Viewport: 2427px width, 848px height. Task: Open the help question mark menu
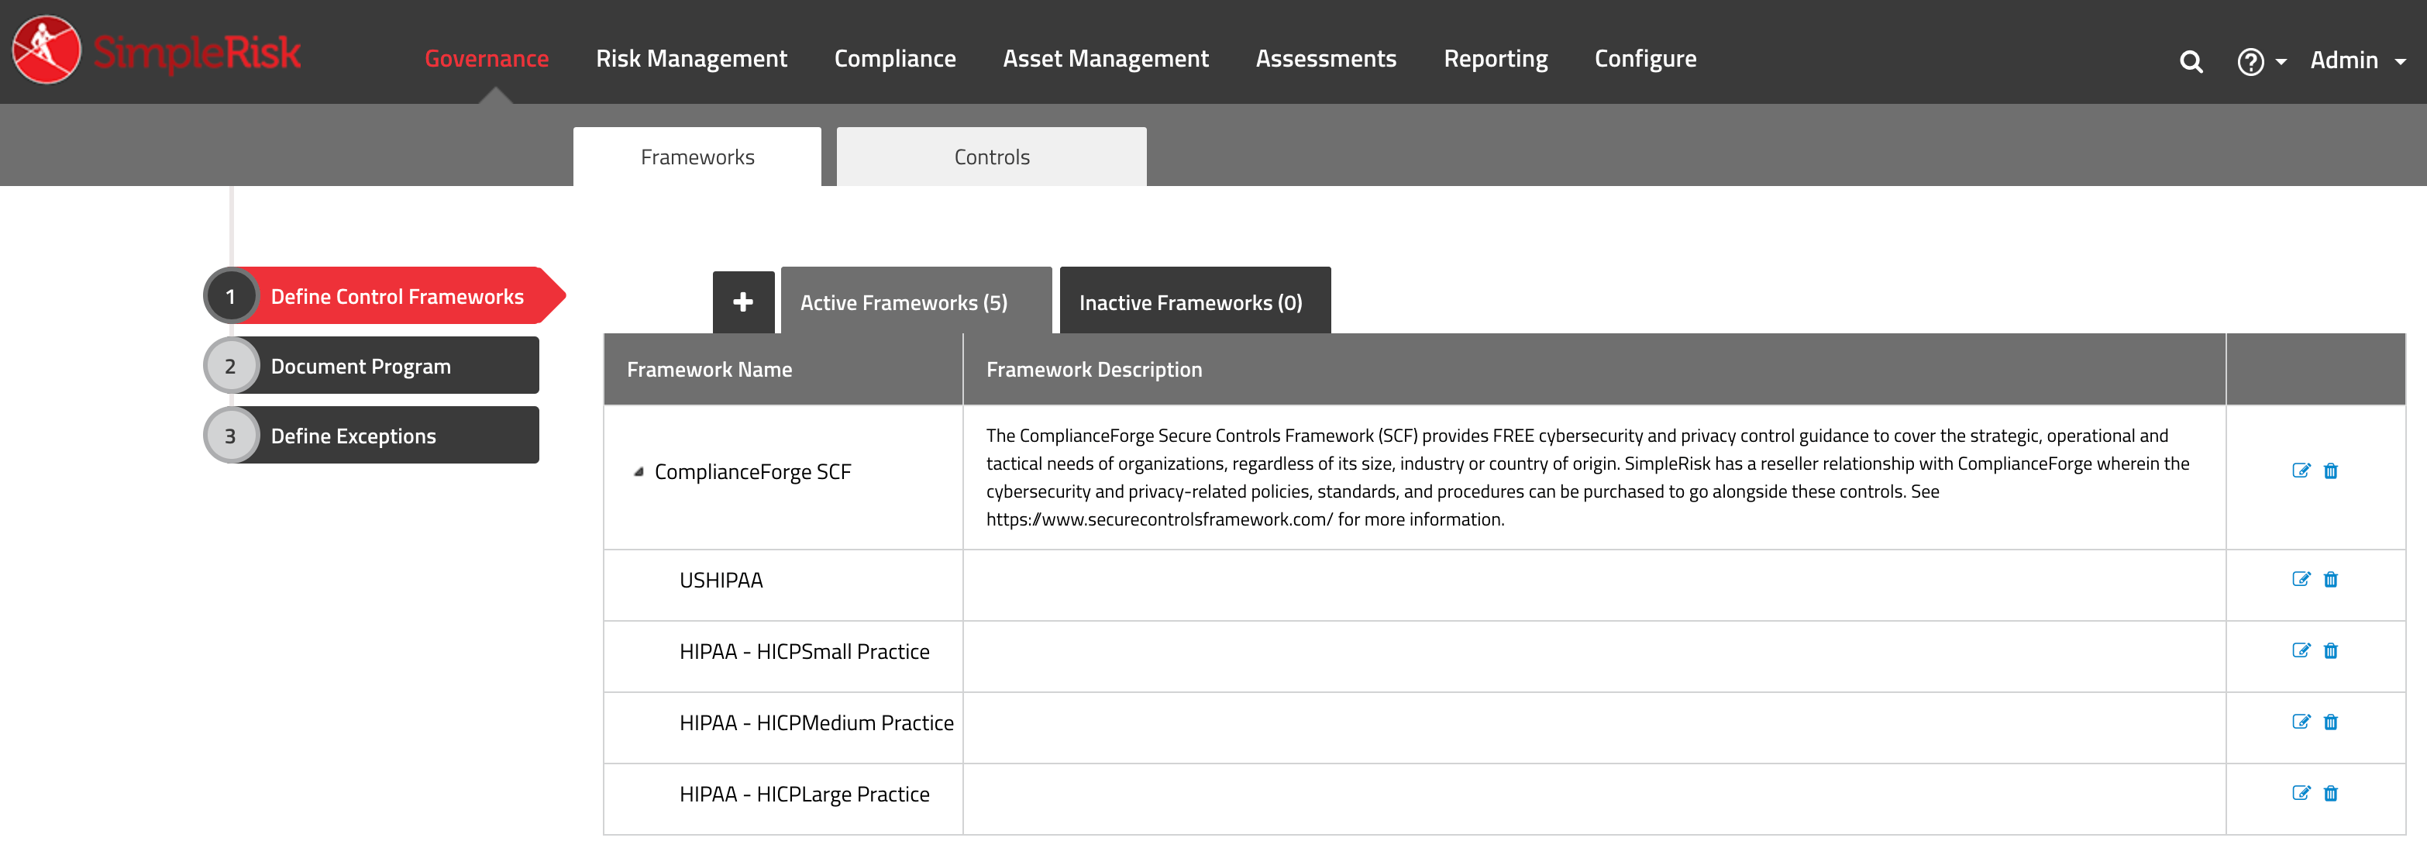coord(2260,62)
